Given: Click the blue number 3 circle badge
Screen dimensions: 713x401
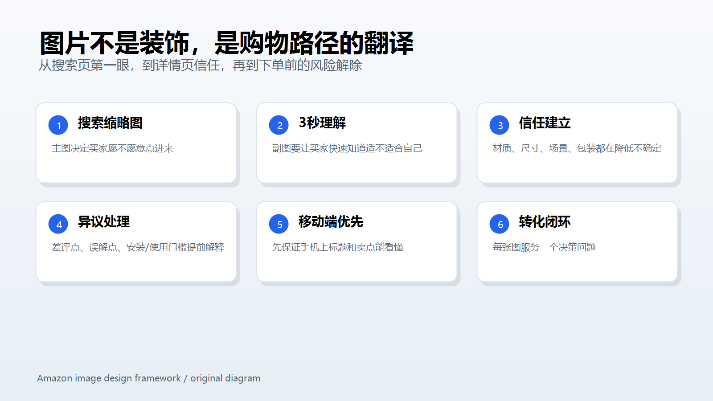Looking at the screenshot, I should (x=500, y=125).
